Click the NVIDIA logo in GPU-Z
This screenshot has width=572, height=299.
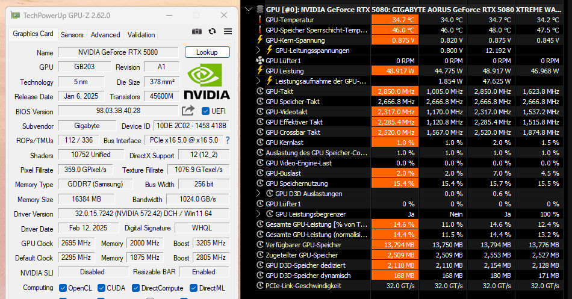pos(207,81)
